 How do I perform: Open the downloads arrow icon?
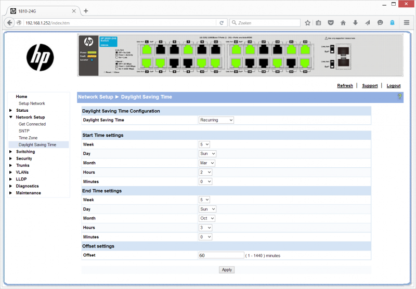click(355, 23)
